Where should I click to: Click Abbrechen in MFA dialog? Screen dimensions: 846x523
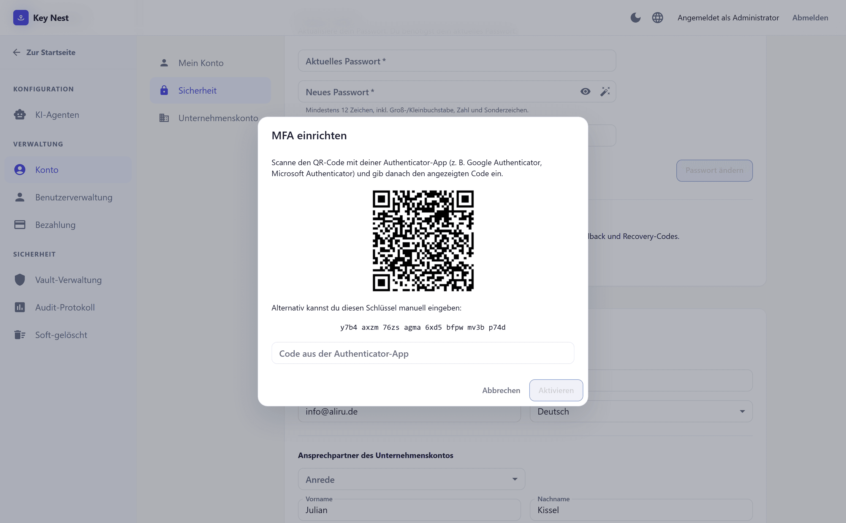click(x=501, y=390)
